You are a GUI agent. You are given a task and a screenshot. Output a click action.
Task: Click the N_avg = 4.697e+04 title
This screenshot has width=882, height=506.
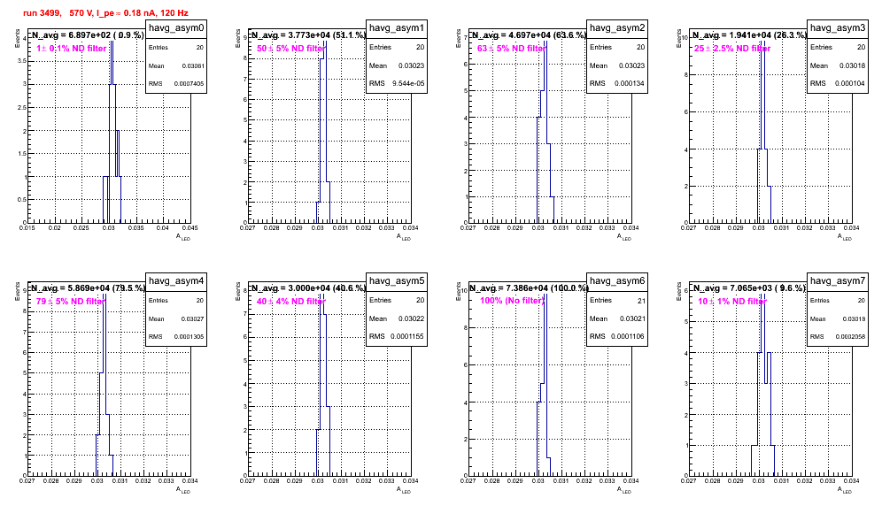(x=529, y=35)
